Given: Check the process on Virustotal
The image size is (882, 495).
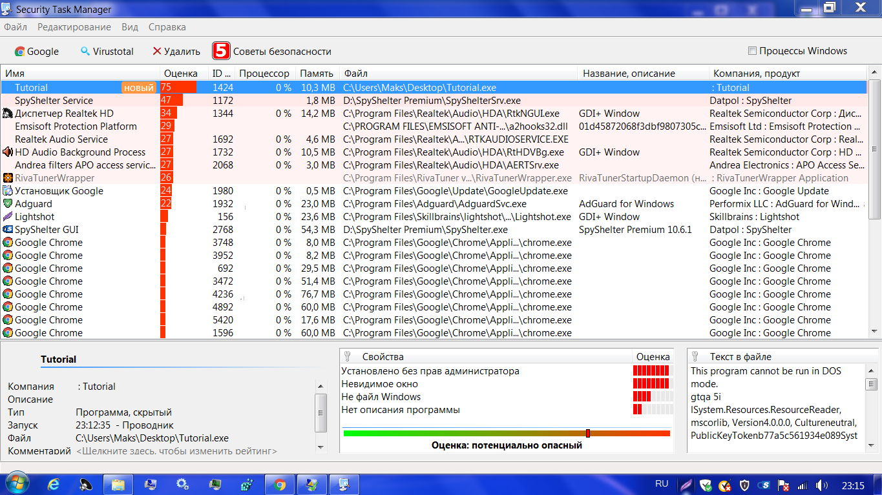Looking at the screenshot, I should pyautogui.click(x=107, y=52).
